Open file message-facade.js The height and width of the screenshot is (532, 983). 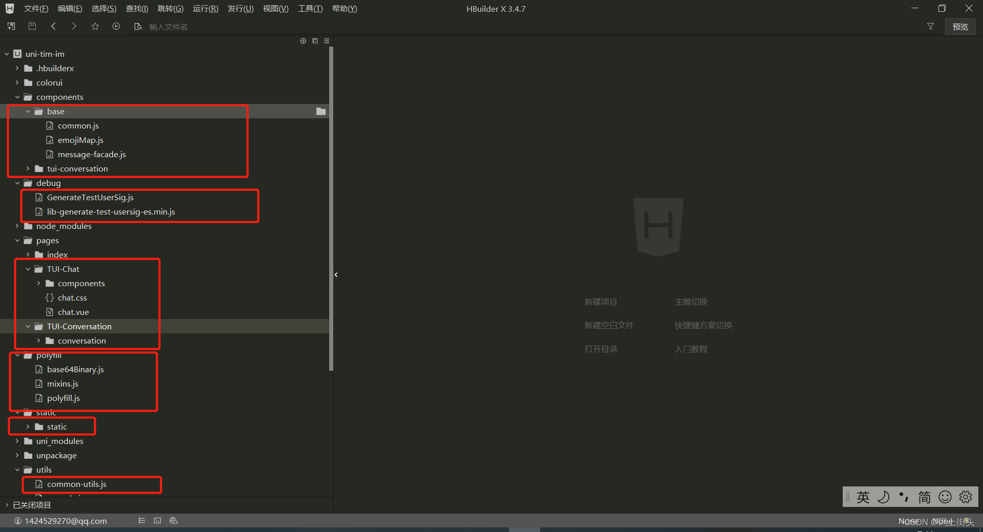click(92, 154)
